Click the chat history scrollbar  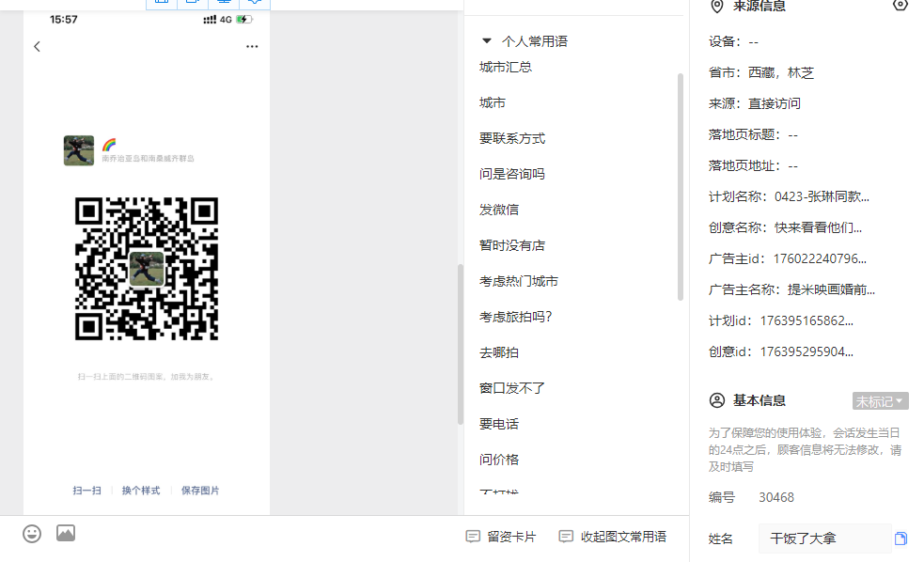(x=461, y=345)
